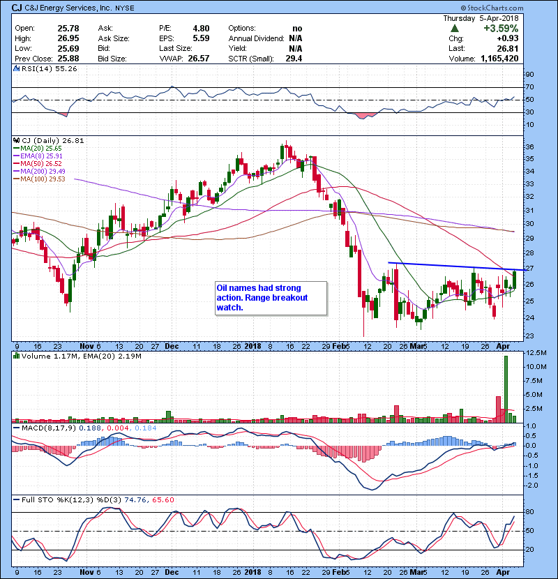This screenshot has height=579, width=558.
Task: Click the tallest green volume spike in April
Action: [506, 389]
